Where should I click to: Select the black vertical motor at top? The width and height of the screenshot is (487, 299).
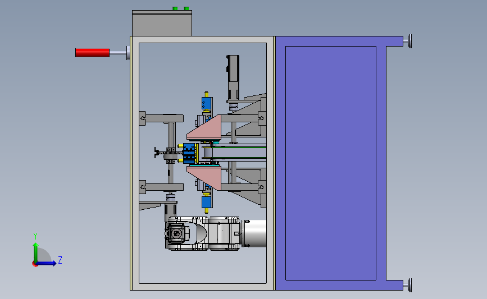point(233,77)
